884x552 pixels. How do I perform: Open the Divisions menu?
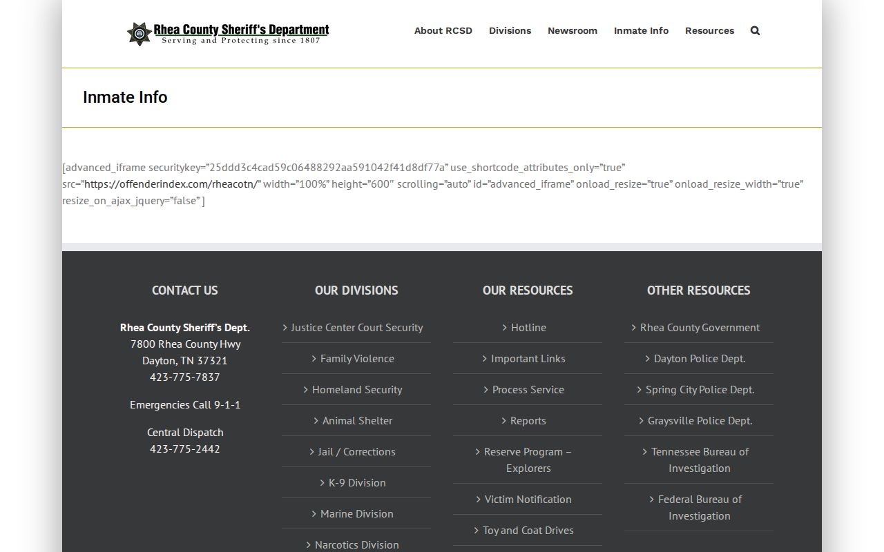(x=510, y=30)
